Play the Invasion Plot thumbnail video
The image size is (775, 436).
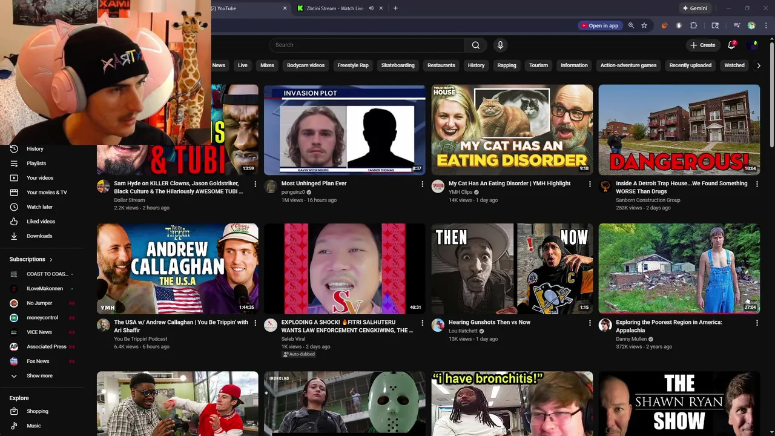pyautogui.click(x=345, y=130)
